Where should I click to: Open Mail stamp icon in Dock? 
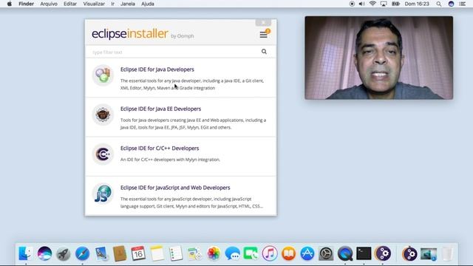101,253
